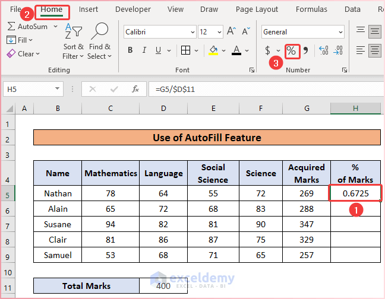Viewport: 385px width, 299px height.
Task: Select the Nathan name cell
Action: pyautogui.click(x=58, y=193)
